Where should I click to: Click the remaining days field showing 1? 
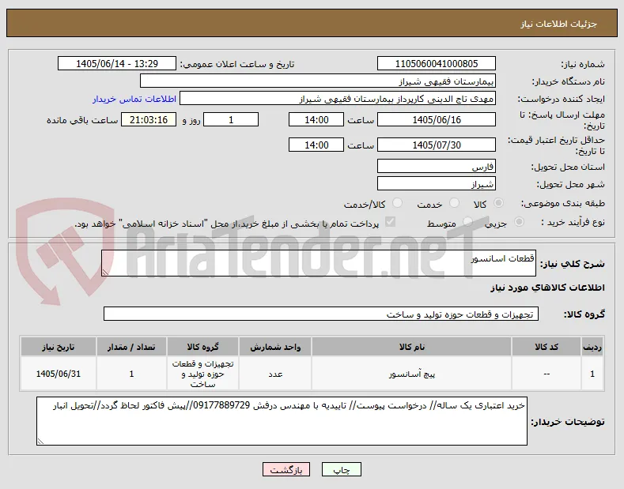(231, 119)
